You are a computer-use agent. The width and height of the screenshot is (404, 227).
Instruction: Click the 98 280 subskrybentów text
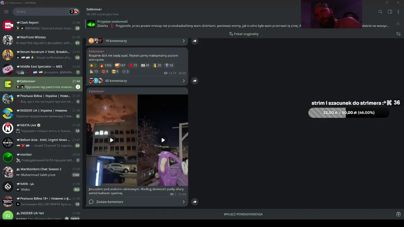(x=103, y=14)
